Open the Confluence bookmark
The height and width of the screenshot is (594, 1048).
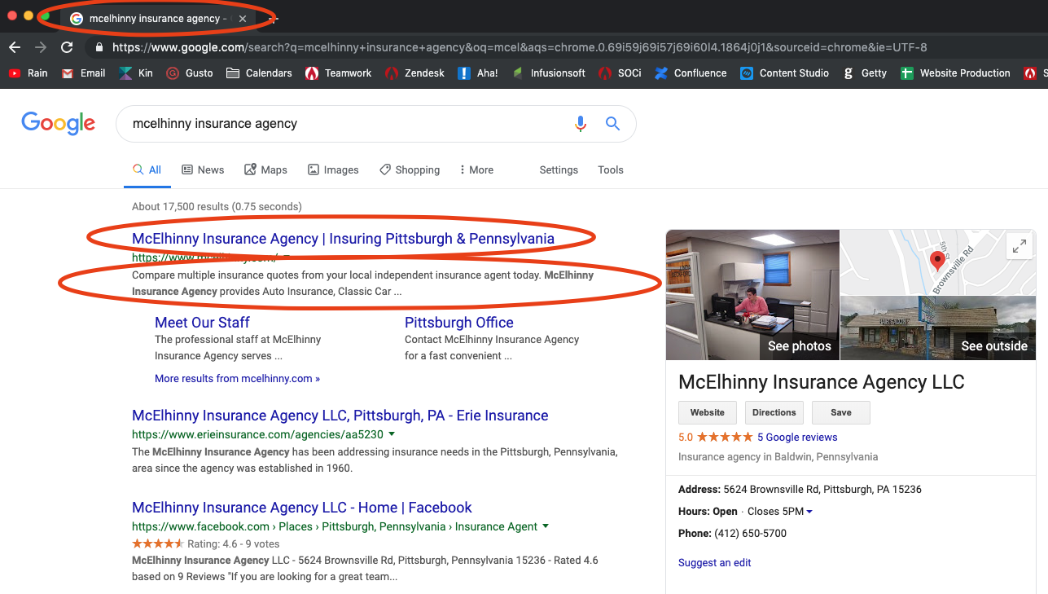pyautogui.click(x=690, y=73)
